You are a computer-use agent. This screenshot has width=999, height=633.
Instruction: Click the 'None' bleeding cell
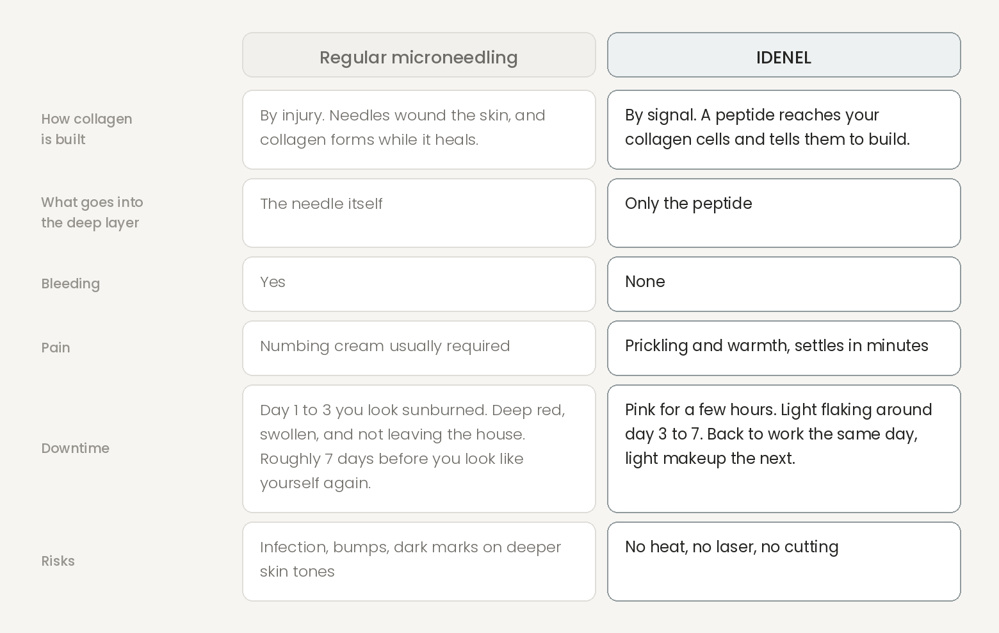tap(784, 284)
